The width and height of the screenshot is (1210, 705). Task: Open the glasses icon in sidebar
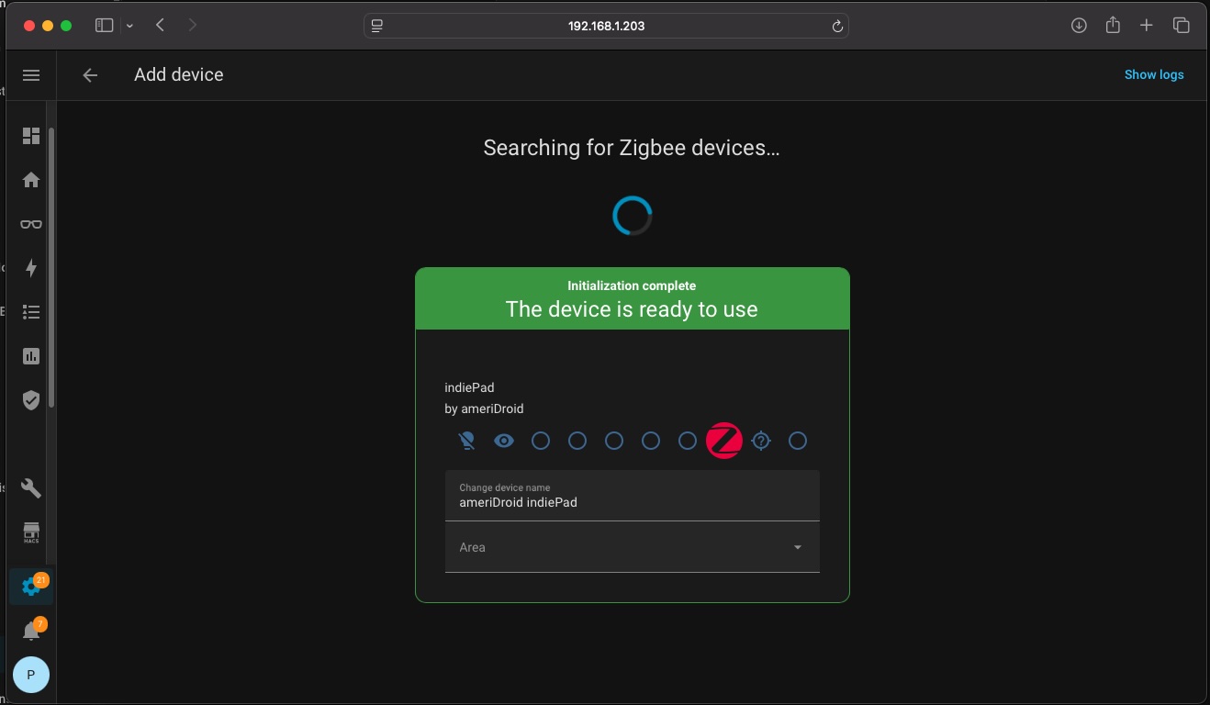pyautogui.click(x=31, y=224)
